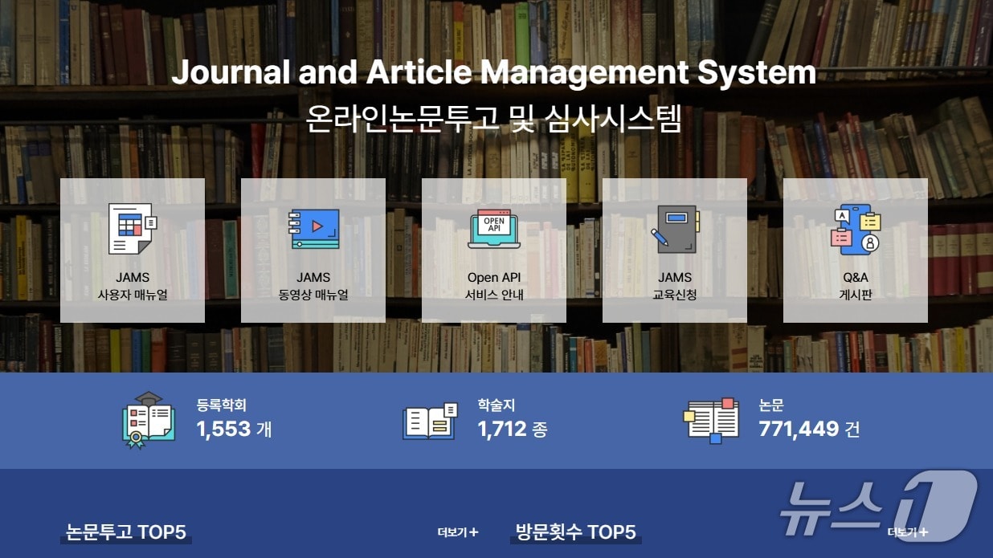Click the Q&A 게시판 card label text
This screenshot has height=558, width=993.
point(855,285)
